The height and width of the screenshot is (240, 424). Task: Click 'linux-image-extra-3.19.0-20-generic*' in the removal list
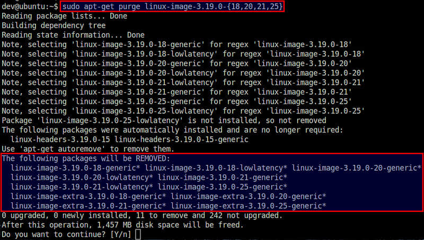(x=249, y=197)
